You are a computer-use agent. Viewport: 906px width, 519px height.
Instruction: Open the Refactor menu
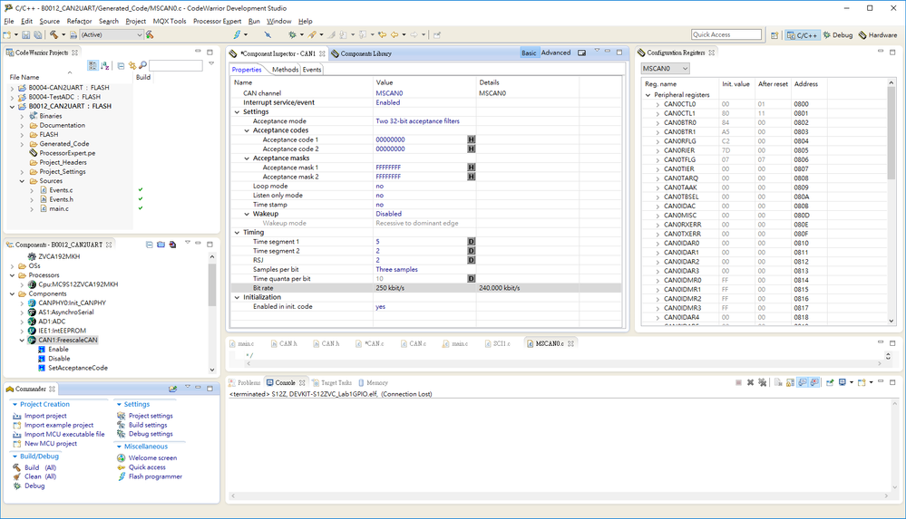79,22
